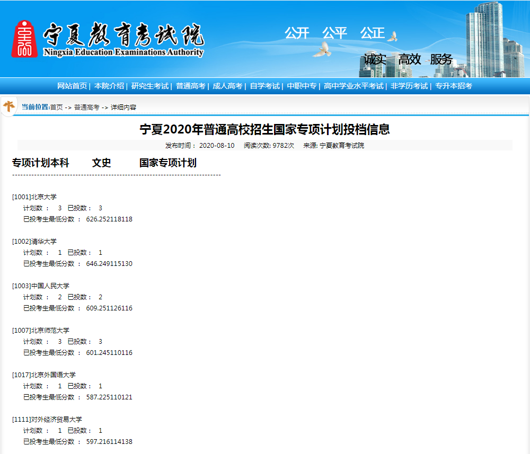Click the [1017]北京外国语大学 entry
530x454 pixels.
click(44, 375)
